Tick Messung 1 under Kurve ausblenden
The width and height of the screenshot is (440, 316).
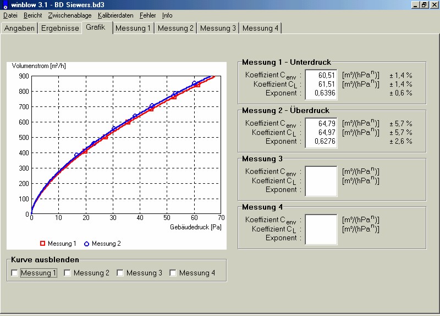pyautogui.click(x=15, y=273)
